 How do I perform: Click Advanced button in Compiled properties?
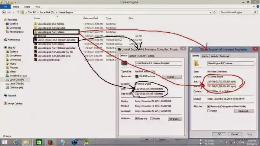(x=175, y=119)
